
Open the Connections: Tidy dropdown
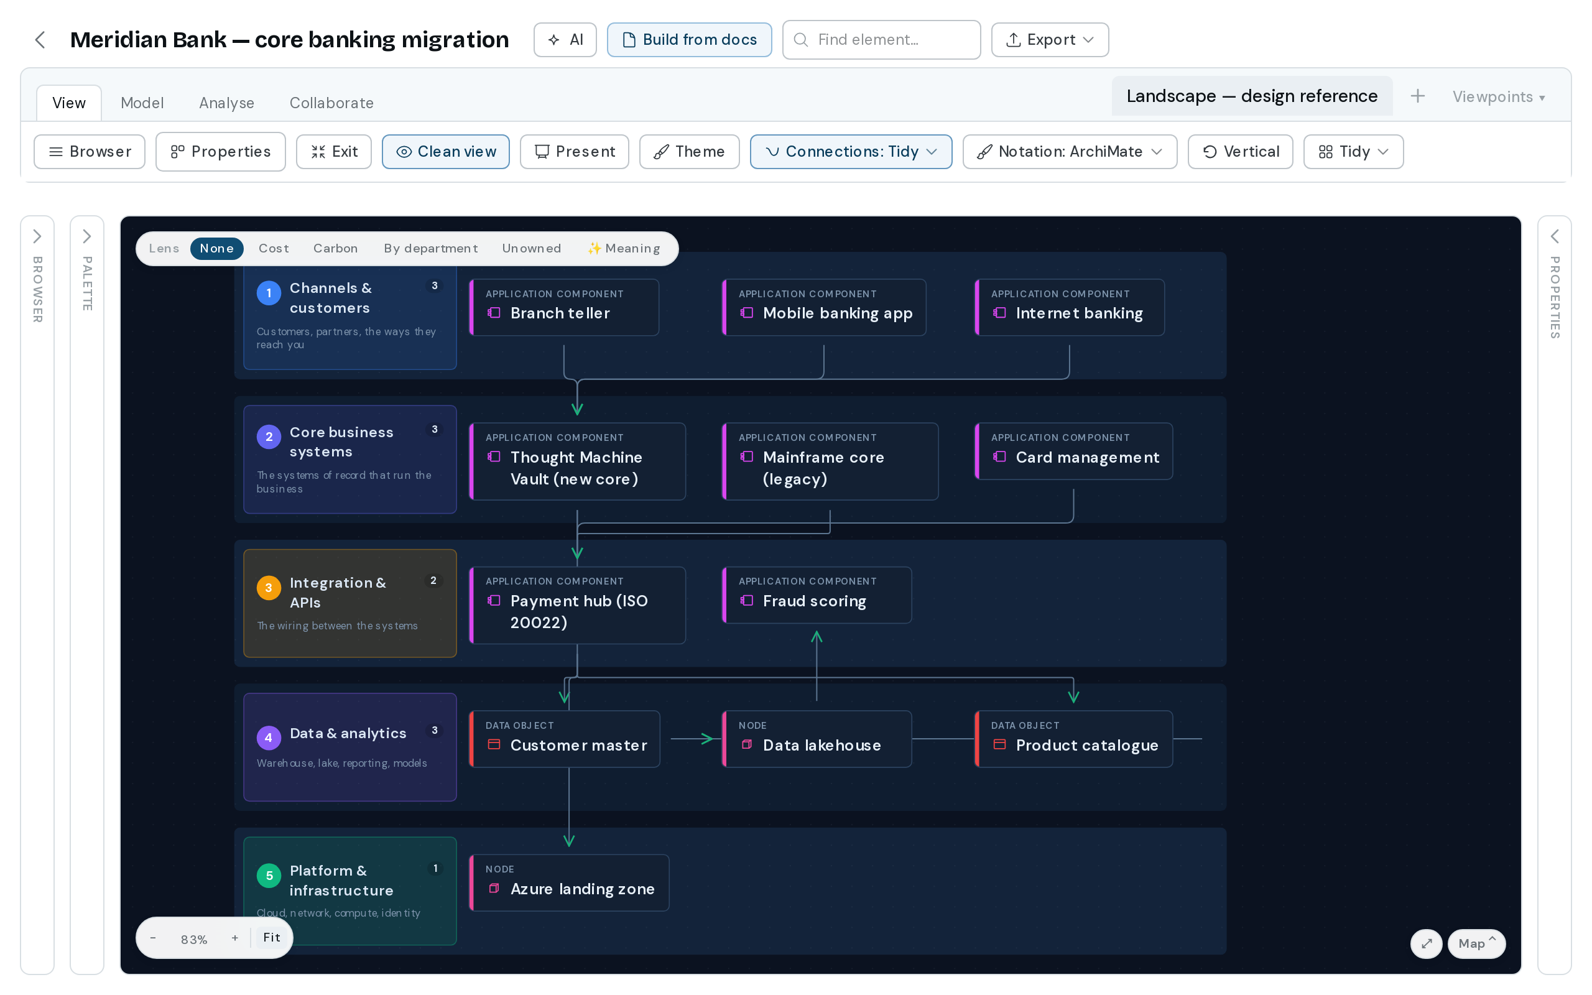point(851,151)
